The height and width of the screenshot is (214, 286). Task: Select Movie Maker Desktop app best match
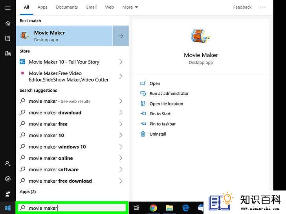click(64, 36)
